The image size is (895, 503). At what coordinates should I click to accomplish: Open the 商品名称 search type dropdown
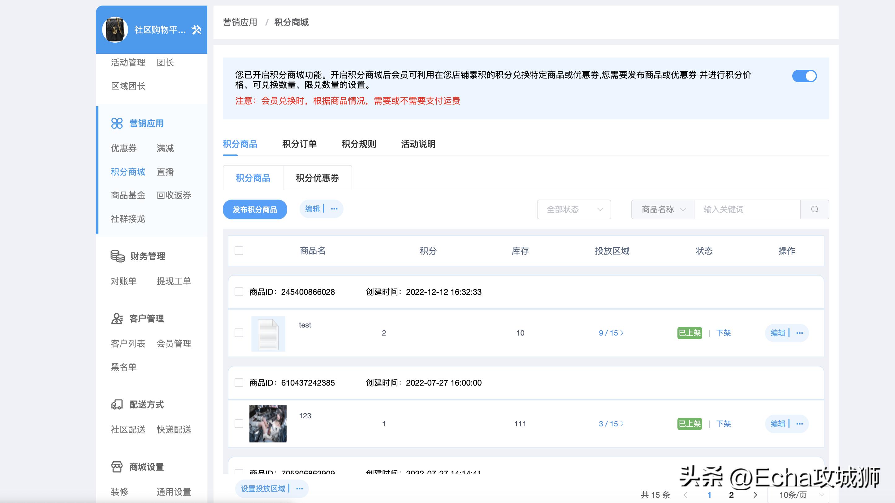662,209
